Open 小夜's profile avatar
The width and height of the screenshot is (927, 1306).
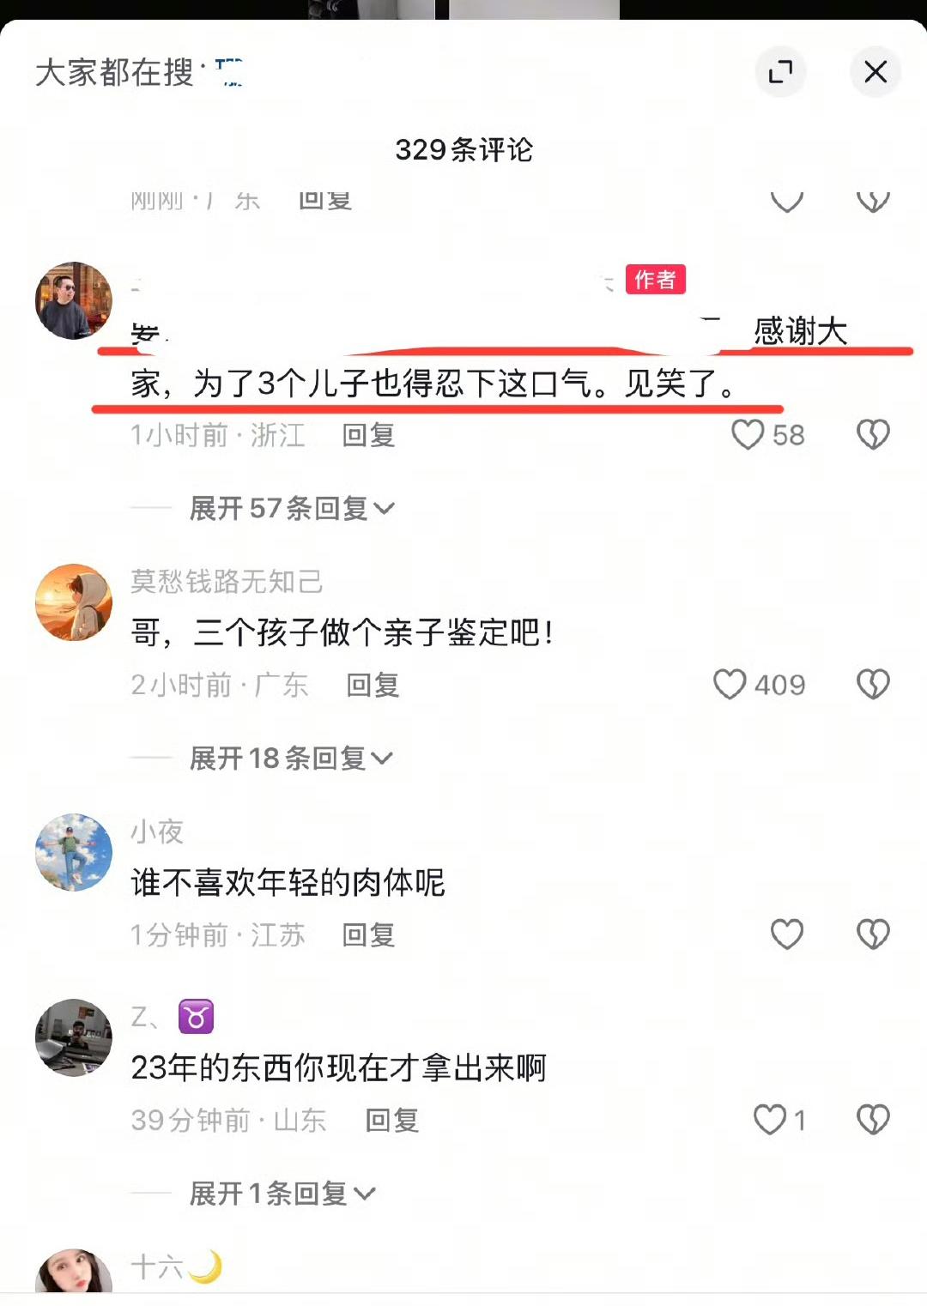[74, 852]
